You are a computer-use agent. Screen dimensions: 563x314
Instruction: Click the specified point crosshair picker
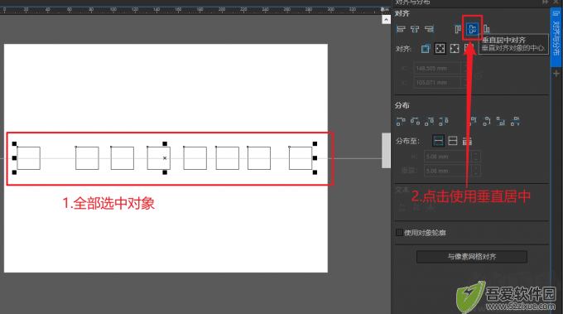coord(478,76)
